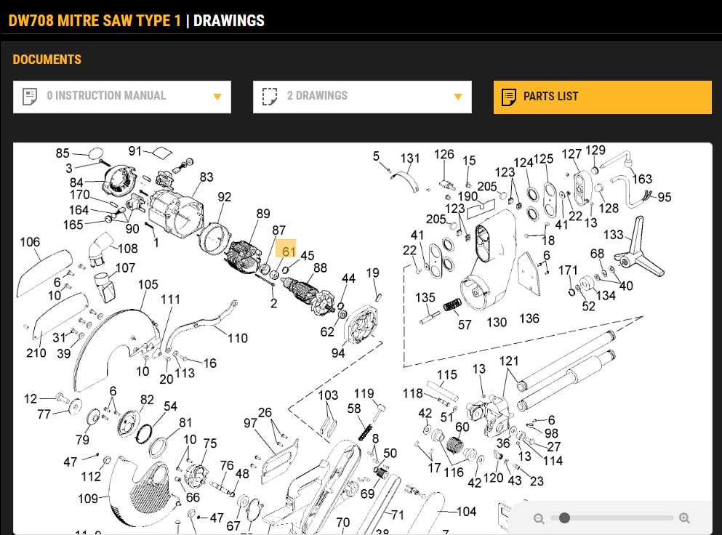Select part number 95 label
Image resolution: width=722 pixels, height=535 pixels.
665,198
